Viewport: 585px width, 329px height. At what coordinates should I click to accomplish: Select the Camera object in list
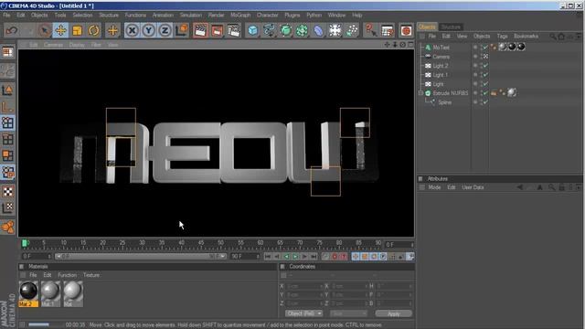tap(441, 57)
